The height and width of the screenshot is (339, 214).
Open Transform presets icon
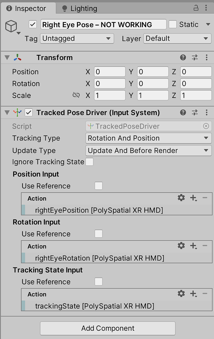[x=195, y=58]
